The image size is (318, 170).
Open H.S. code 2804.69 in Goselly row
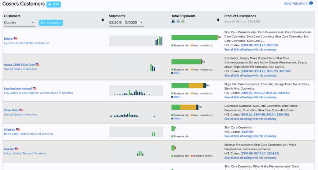click(x=272, y=154)
